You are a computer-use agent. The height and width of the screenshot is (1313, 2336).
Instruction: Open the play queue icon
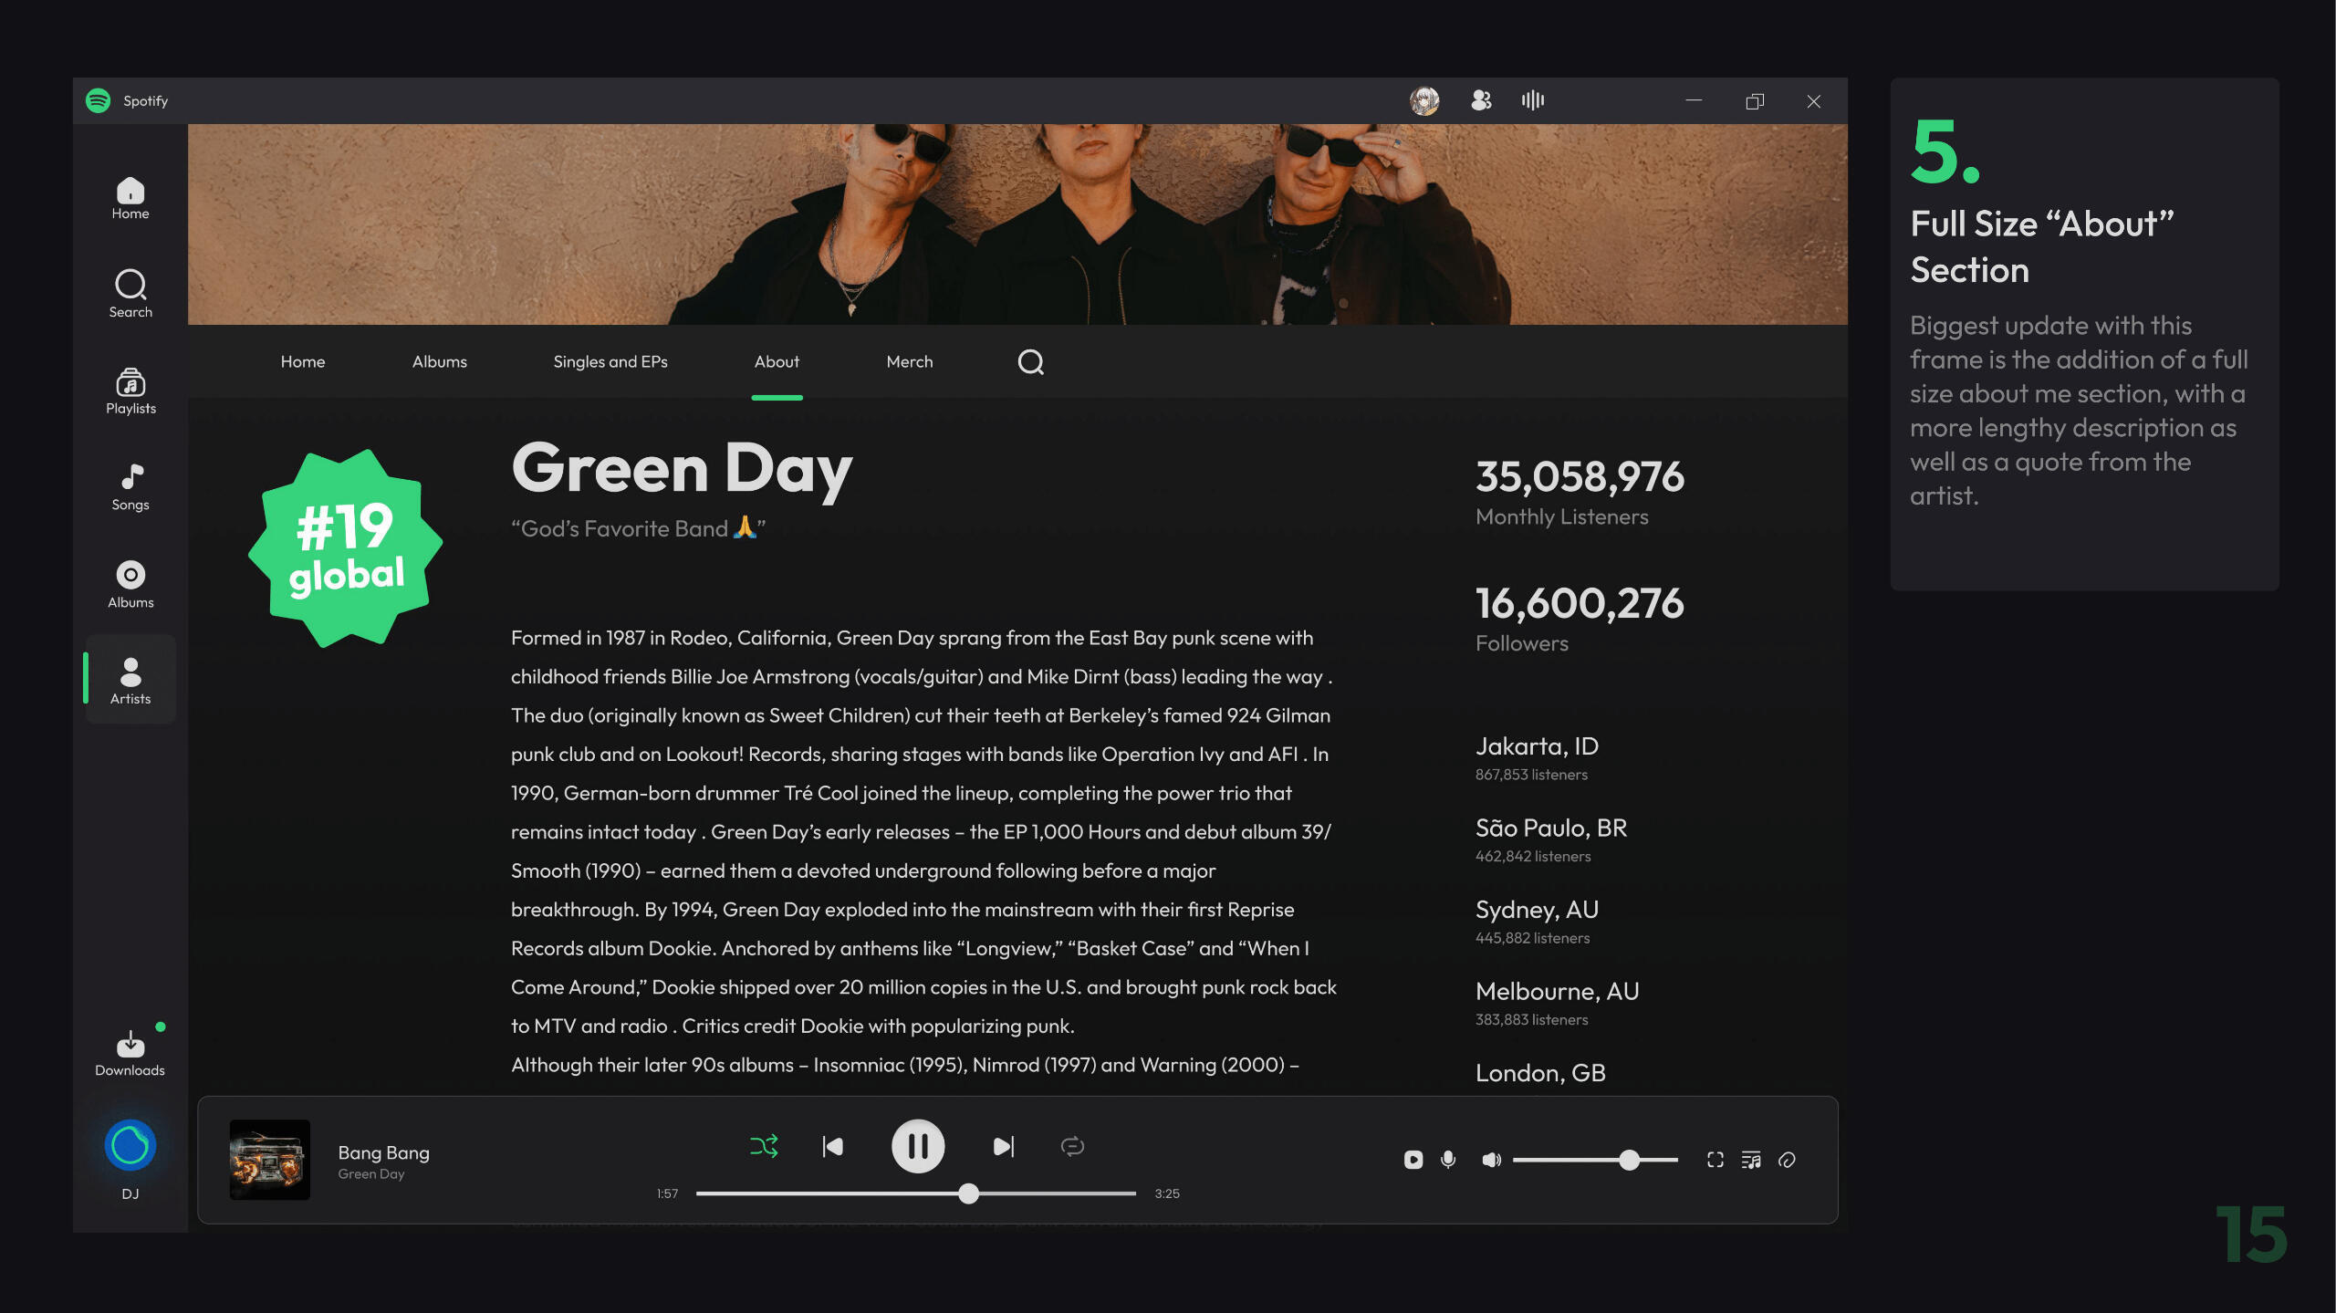tap(1751, 1160)
